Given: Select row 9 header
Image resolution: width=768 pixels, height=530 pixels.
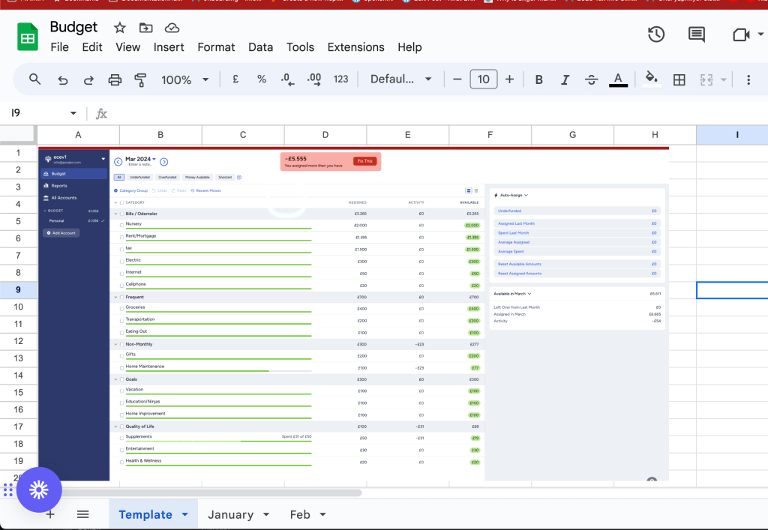Looking at the screenshot, I should coord(19,289).
